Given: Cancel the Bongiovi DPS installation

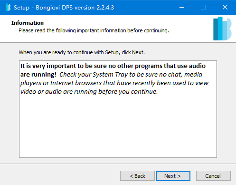Looking at the screenshot, I should pos(213,176).
